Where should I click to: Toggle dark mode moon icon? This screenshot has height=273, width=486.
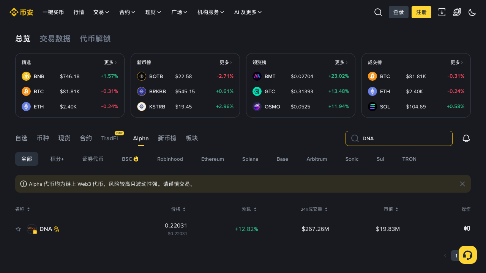pos(472,12)
